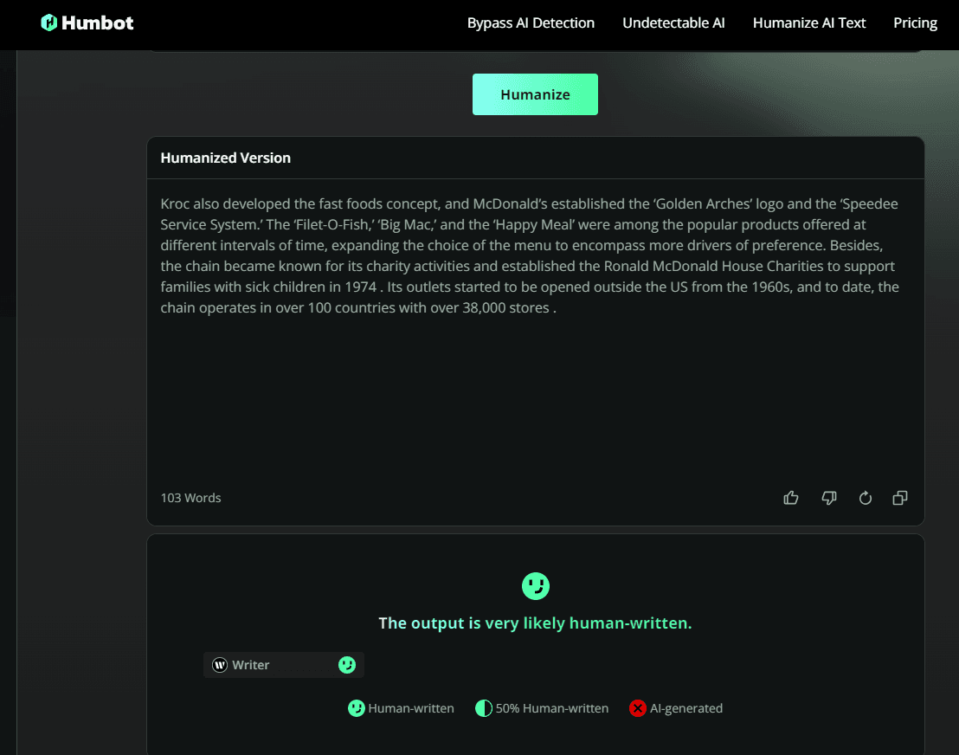
Task: Click the 103 Words counter
Action: point(190,498)
